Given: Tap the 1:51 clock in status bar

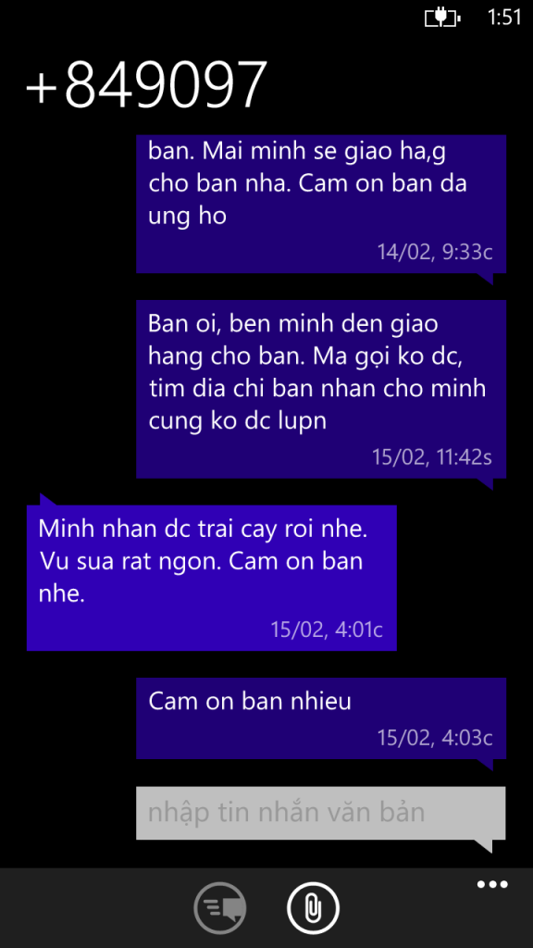Looking at the screenshot, I should 504,18.
